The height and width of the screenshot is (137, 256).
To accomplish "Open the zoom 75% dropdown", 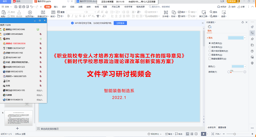I will (x=221, y=134).
